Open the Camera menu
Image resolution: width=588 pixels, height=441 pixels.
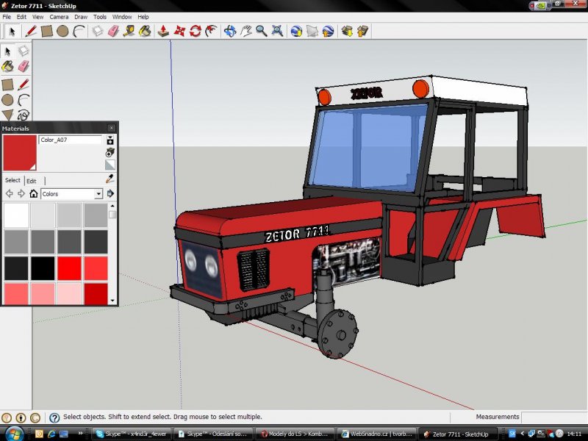click(59, 16)
